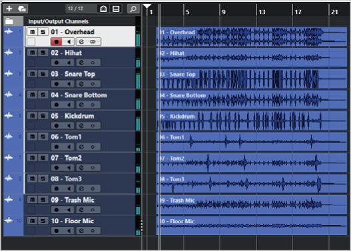The width and height of the screenshot is (351, 251).
Task: Mute the 10 - Floor Mic track
Action: tap(32, 221)
